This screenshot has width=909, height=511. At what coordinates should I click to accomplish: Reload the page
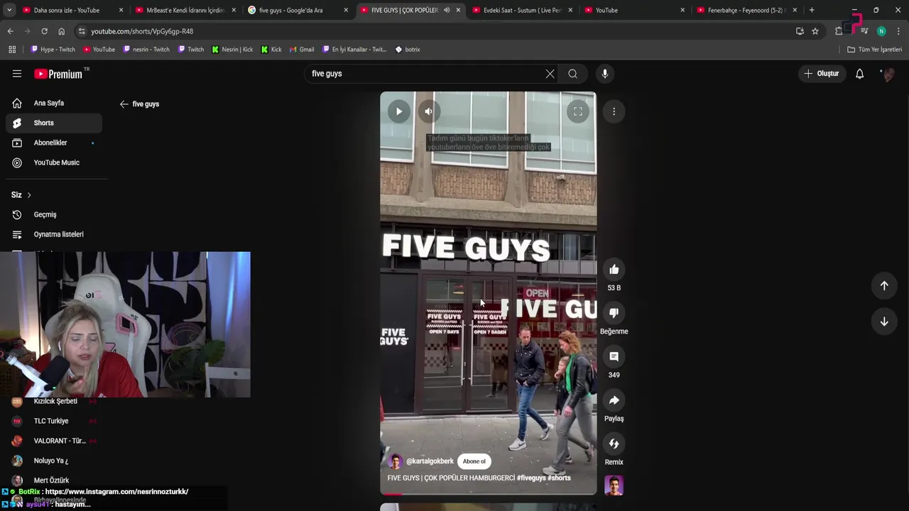tap(44, 31)
